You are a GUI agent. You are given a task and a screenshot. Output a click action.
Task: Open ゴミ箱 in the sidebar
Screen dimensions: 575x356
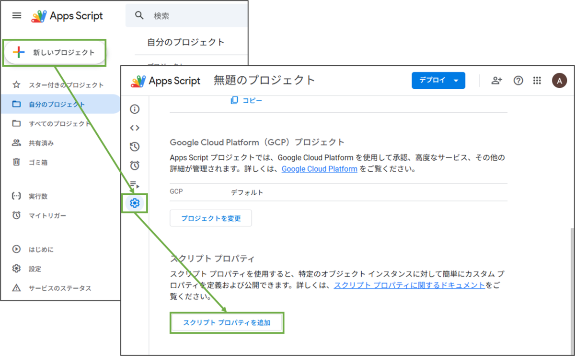coord(38,162)
